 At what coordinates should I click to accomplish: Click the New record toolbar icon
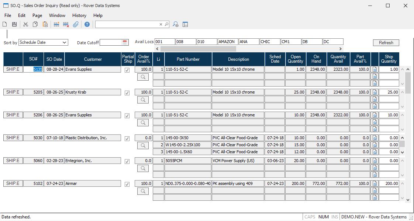5,24
